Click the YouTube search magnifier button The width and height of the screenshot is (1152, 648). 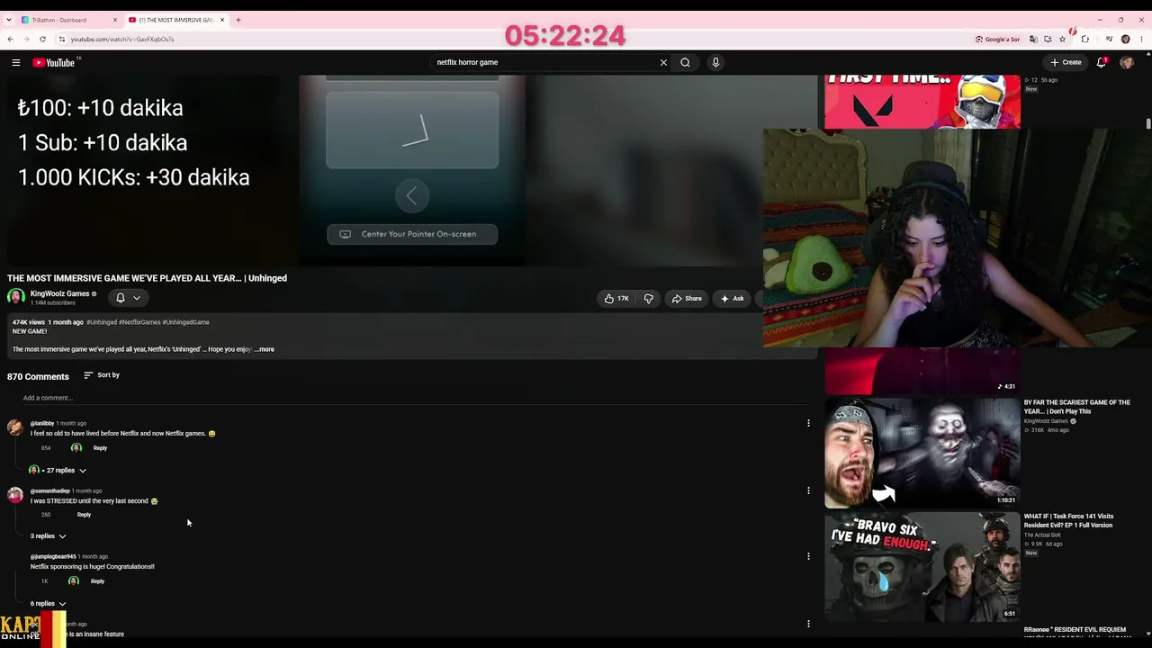point(685,62)
